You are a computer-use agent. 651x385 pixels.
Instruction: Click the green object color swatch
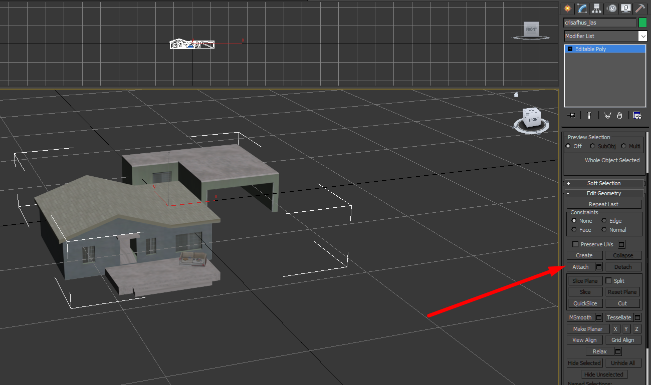click(642, 23)
